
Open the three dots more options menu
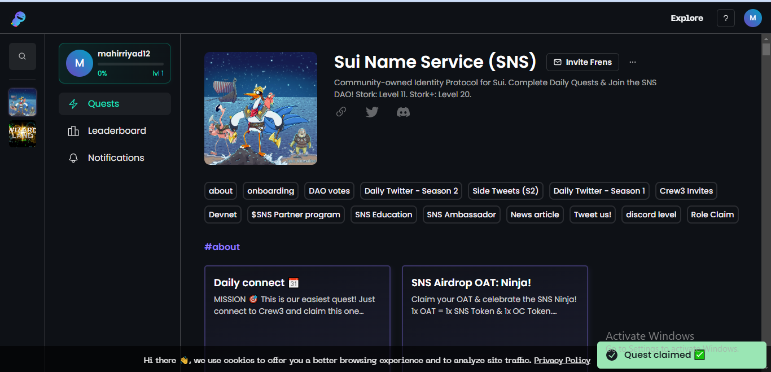[x=633, y=62]
